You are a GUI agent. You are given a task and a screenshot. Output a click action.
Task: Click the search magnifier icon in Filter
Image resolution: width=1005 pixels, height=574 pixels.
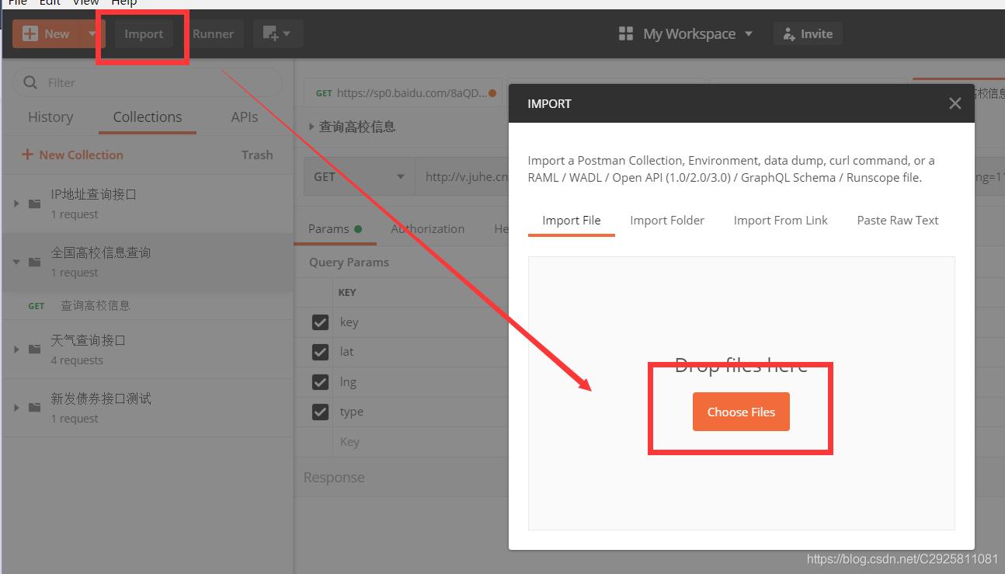30,82
